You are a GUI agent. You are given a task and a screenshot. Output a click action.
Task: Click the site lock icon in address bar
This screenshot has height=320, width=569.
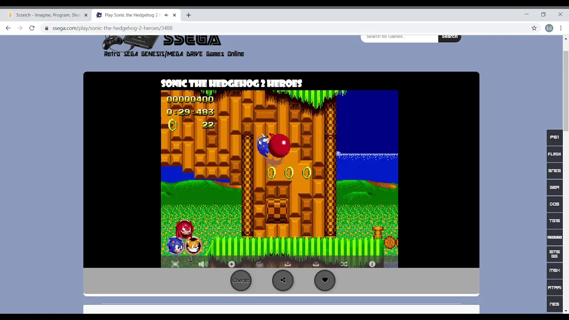[47, 28]
